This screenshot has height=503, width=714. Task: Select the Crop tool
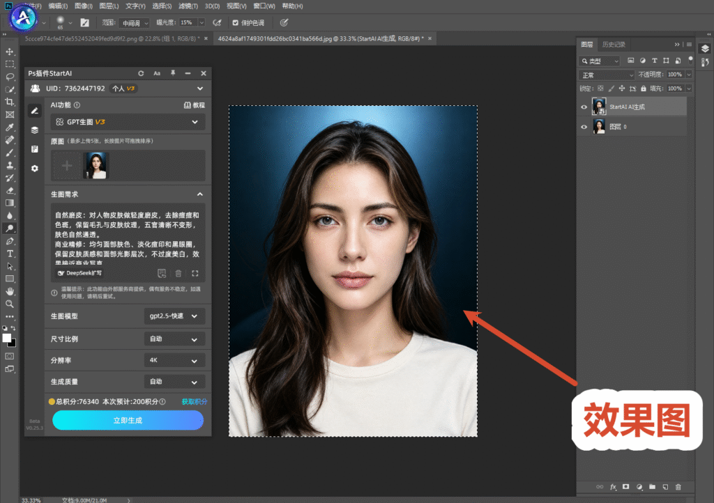click(10, 102)
